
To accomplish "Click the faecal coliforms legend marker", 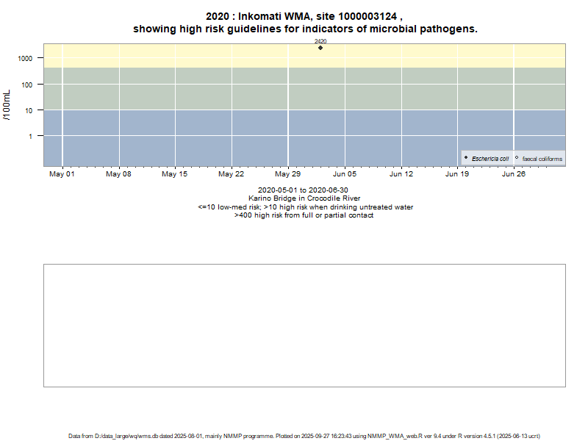I will pyautogui.click(x=517, y=158).
